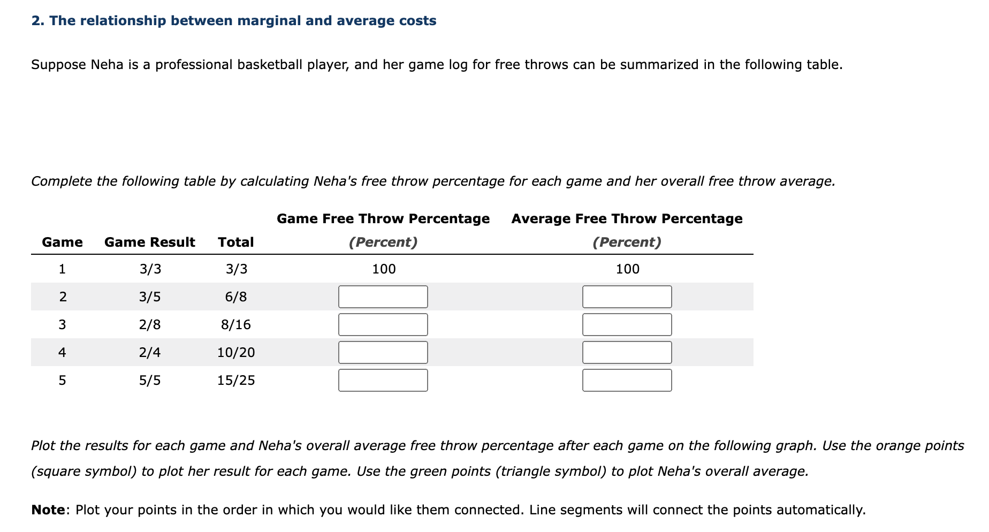The width and height of the screenshot is (989, 532).
Task: Click the Game Result column header
Action: tap(149, 242)
